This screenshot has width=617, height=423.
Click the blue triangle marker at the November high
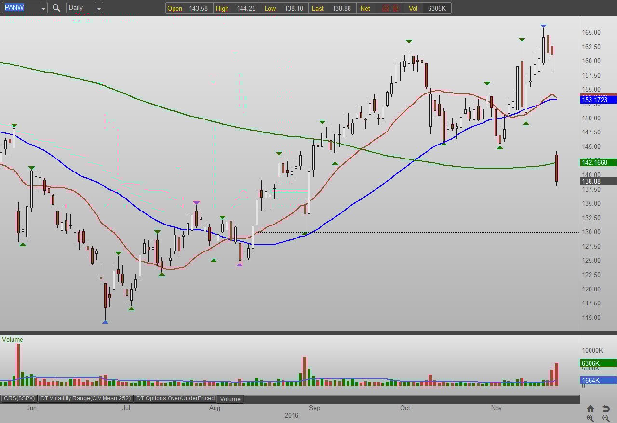[543, 26]
